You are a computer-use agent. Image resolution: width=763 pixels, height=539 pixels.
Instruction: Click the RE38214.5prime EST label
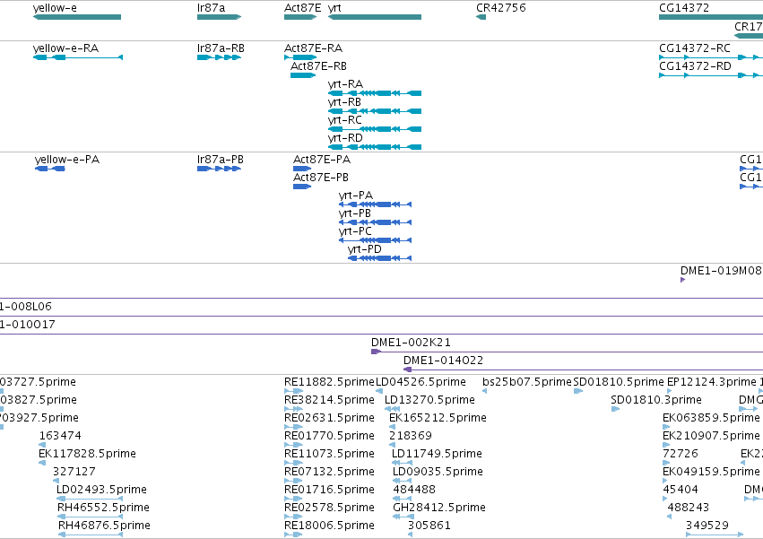[x=329, y=400]
